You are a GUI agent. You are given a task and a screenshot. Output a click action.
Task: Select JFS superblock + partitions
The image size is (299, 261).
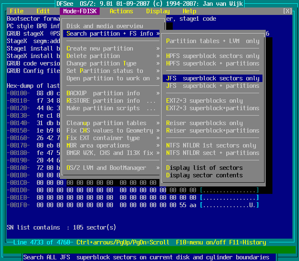[213, 86]
